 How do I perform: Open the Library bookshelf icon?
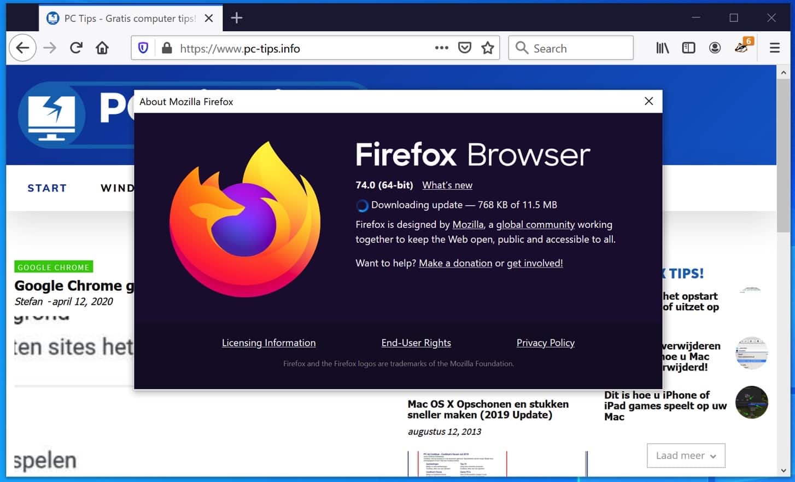663,48
